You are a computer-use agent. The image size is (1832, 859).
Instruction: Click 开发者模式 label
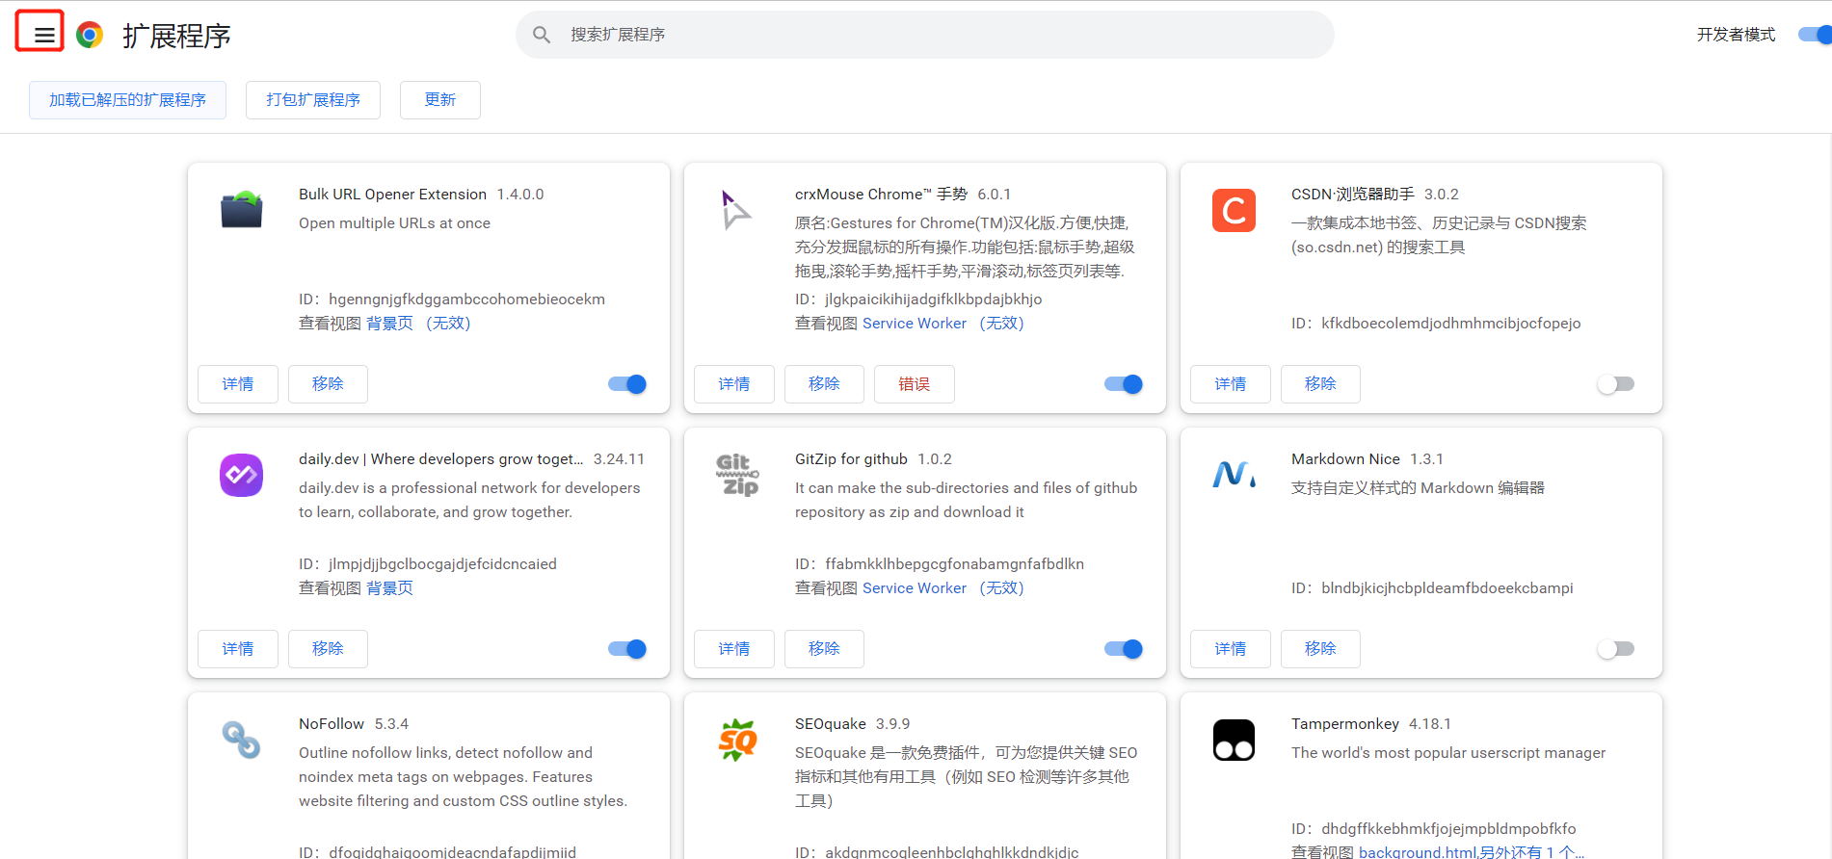(x=1736, y=35)
